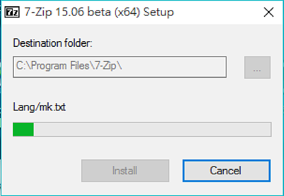Click the '7-Zip 15.06 beta (x64) Setup' title
This screenshot has width=284, height=196.
tap(99, 12)
